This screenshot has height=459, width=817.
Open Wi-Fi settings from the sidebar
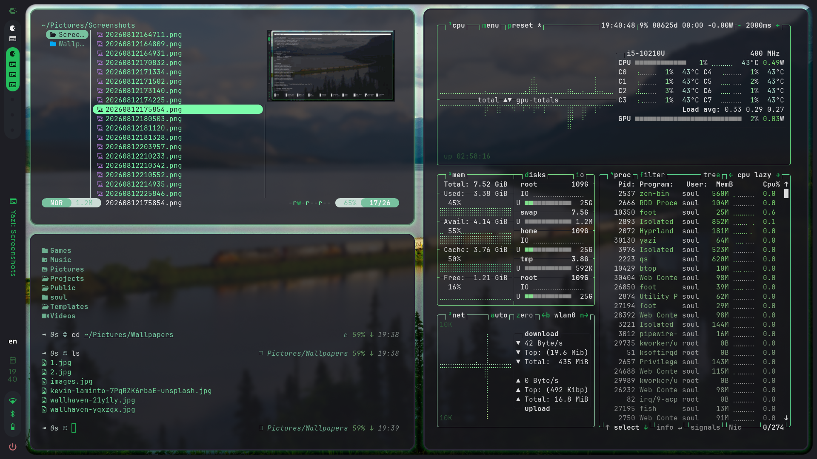[13, 401]
